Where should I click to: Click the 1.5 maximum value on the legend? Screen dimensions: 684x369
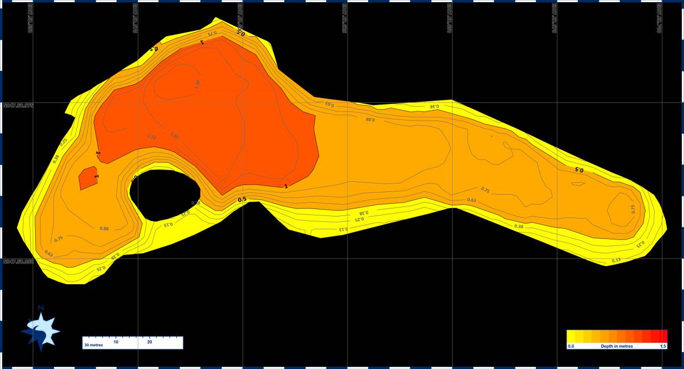pos(663,346)
